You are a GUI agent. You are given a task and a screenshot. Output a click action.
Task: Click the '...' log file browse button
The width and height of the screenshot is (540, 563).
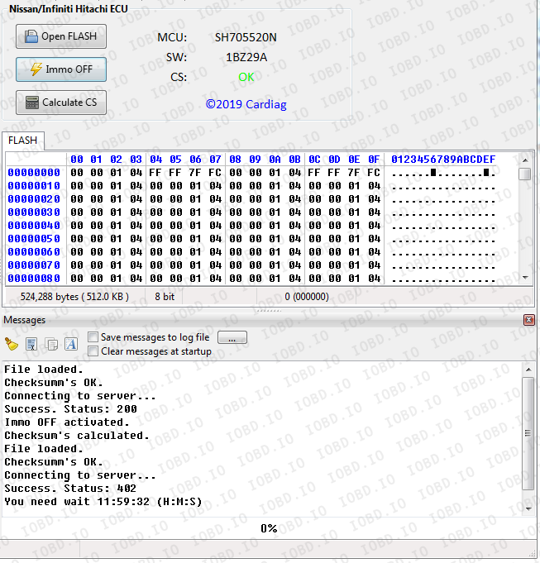[232, 337]
